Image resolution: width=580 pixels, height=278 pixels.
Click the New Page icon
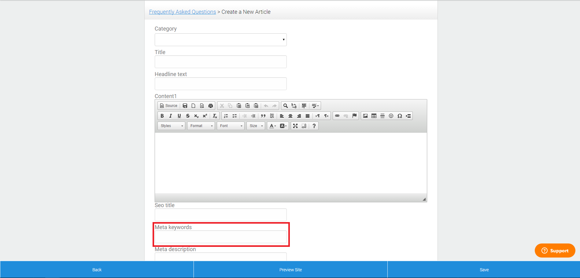[x=194, y=106]
